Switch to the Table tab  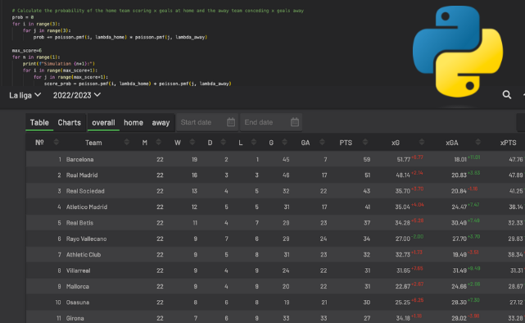(39, 123)
